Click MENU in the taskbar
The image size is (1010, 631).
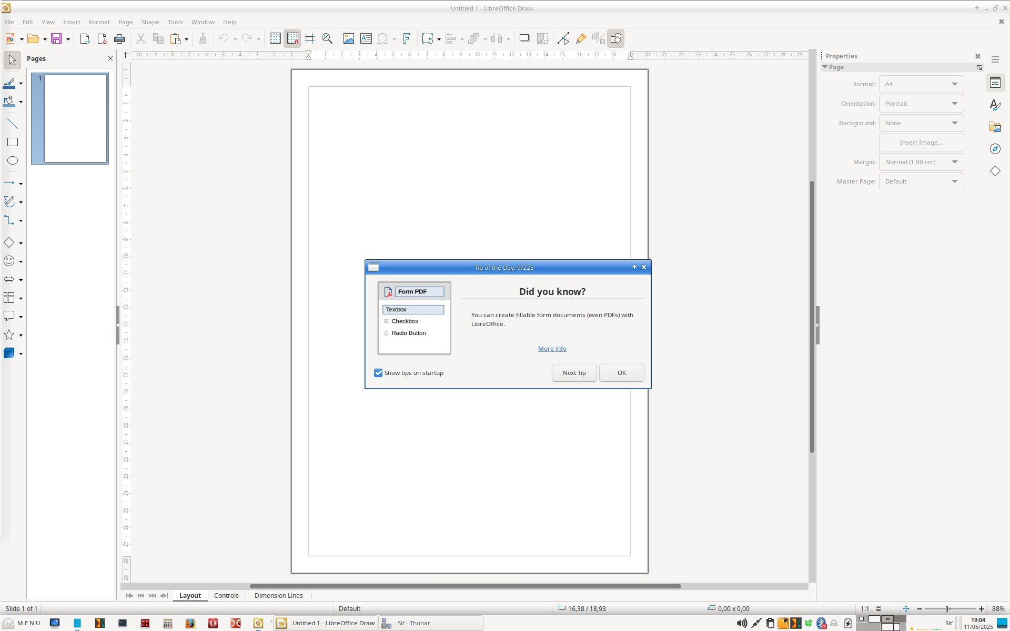tap(21, 623)
